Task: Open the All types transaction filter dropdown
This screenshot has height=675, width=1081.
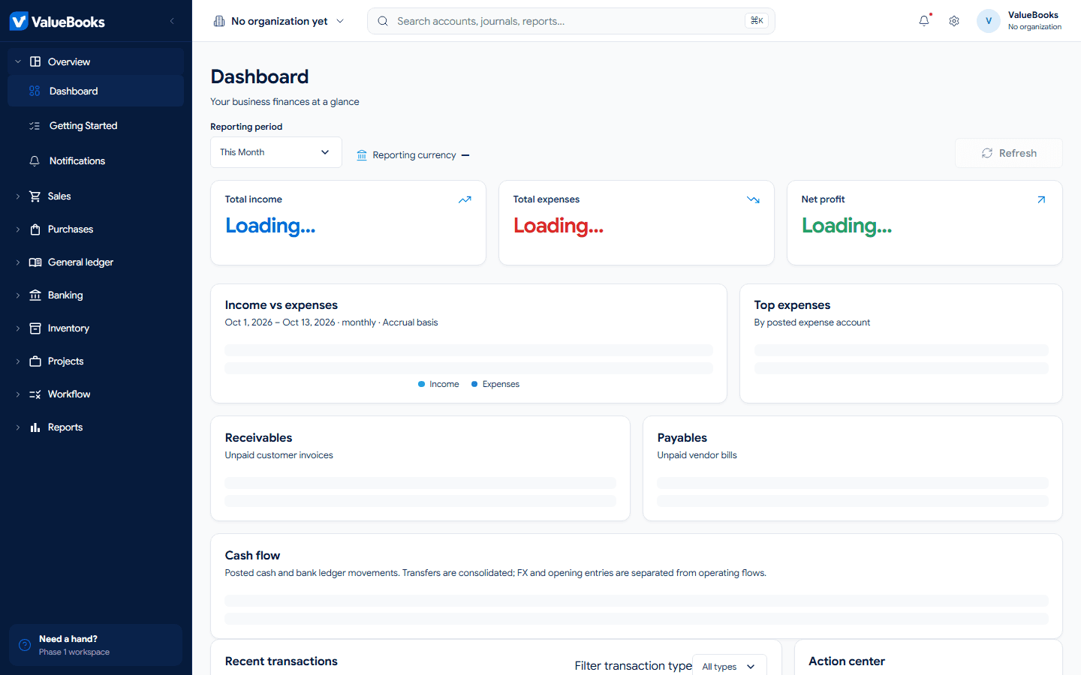Action: [x=729, y=666]
